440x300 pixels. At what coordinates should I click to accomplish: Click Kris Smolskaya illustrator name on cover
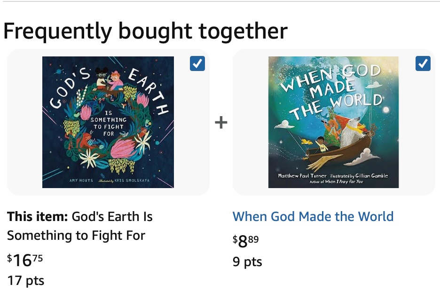pyautogui.click(x=132, y=181)
